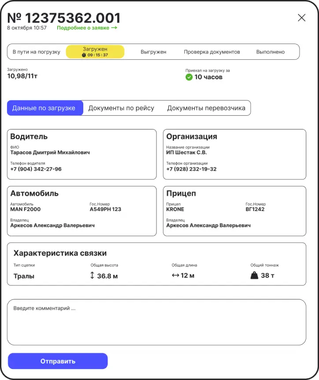
Task: Select the 'Проверка документов' status step
Action: 211,52
